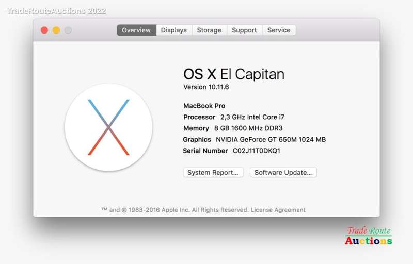413x264 pixels.
Task: Click the Serial Number label
Action: [x=205, y=151]
